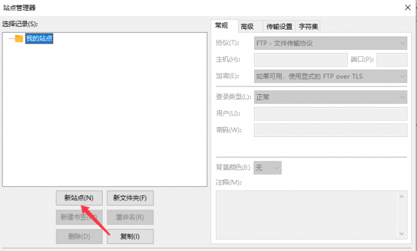Click the comments scrollbar down arrow
Screen dimensions: 417x251
(402, 234)
